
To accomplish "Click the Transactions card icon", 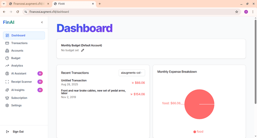I will (x=7, y=43).
